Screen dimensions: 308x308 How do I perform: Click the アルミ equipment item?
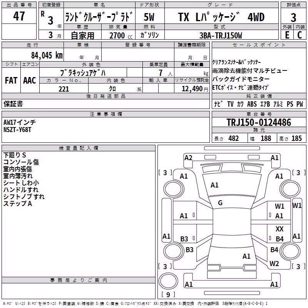coord(278,104)
